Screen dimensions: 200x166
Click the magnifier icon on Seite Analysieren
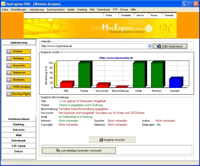tap(159, 46)
